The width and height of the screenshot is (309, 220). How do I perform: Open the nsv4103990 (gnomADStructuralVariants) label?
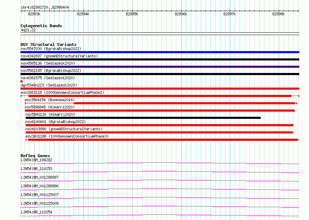pos(64,129)
